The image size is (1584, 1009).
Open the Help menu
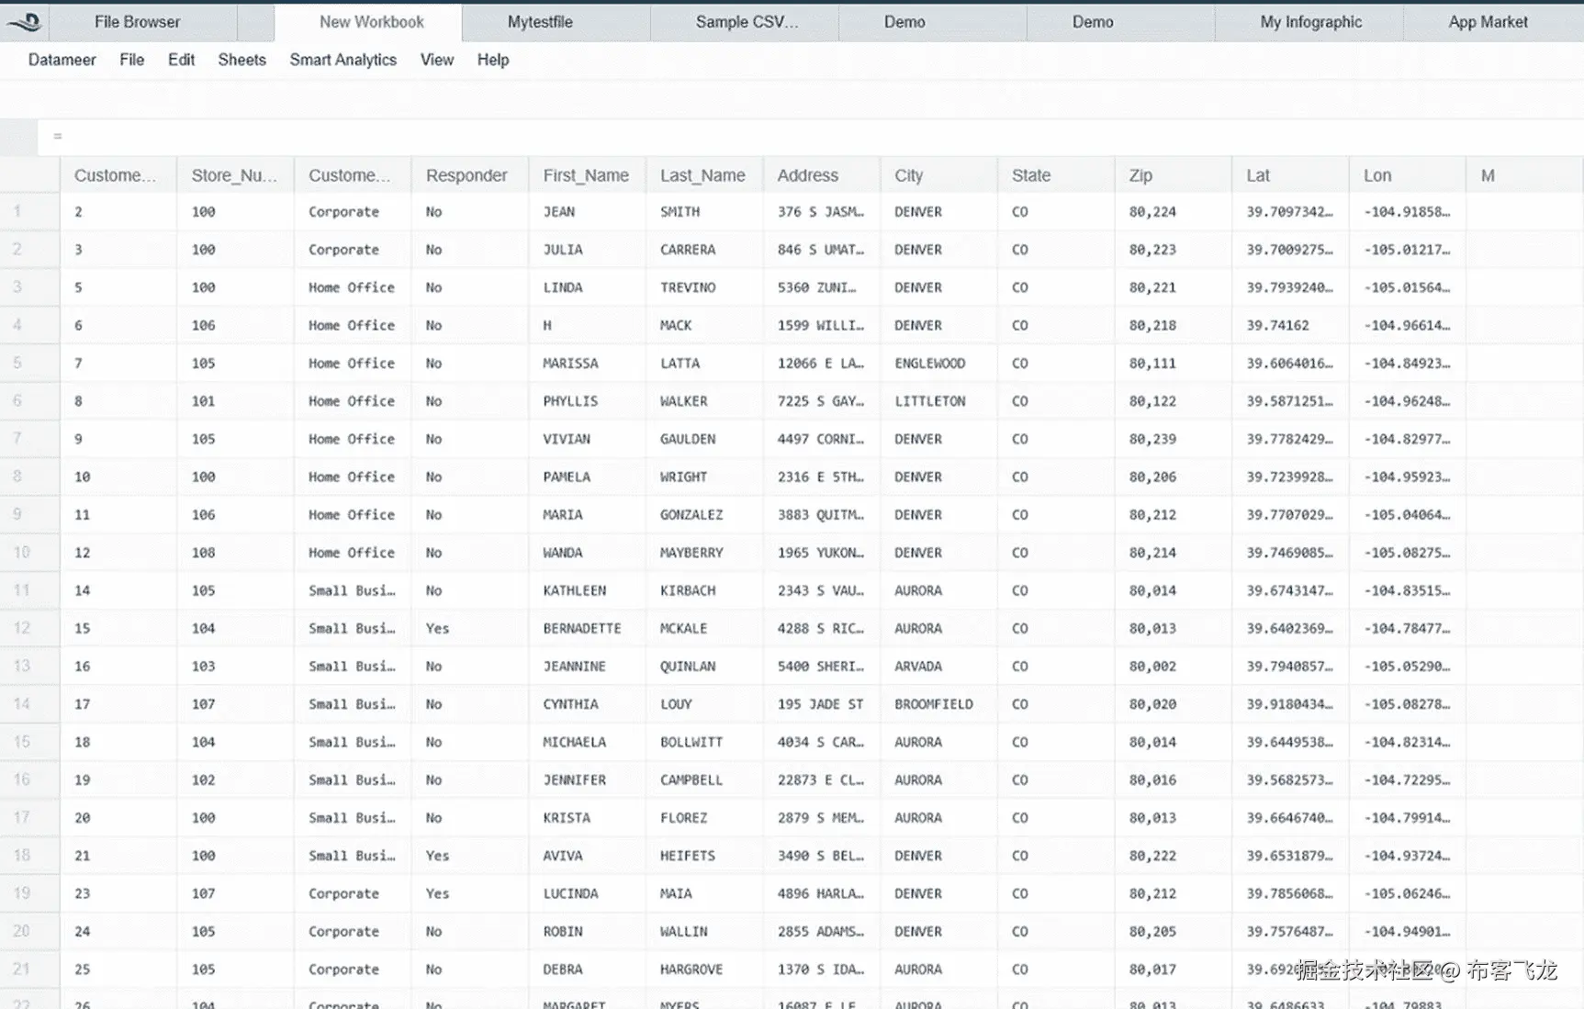[x=493, y=60]
